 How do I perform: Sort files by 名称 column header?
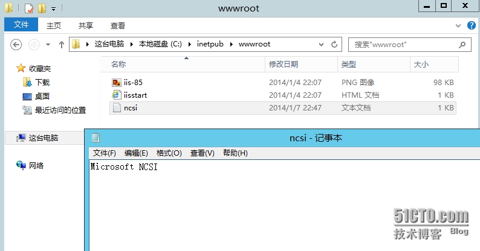pos(183,64)
